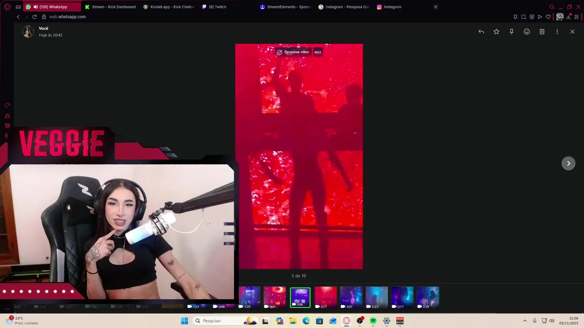The width and height of the screenshot is (584, 328).
Task: Navigate back in the browser
Action: pyautogui.click(x=18, y=17)
